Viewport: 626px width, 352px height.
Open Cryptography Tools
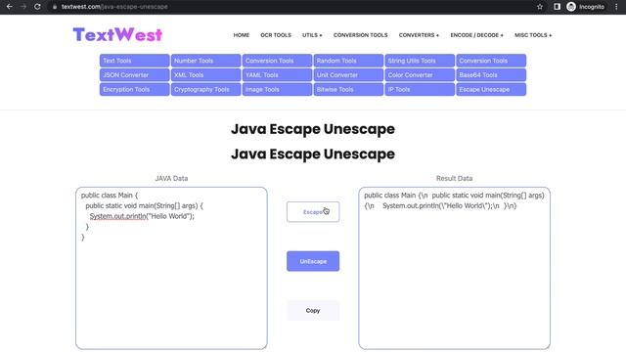pyautogui.click(x=205, y=89)
